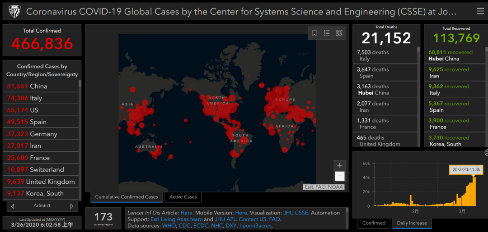This screenshot has height=232, width=488.
Task: Open the Esri Living Atlas team link
Action: coord(176,219)
